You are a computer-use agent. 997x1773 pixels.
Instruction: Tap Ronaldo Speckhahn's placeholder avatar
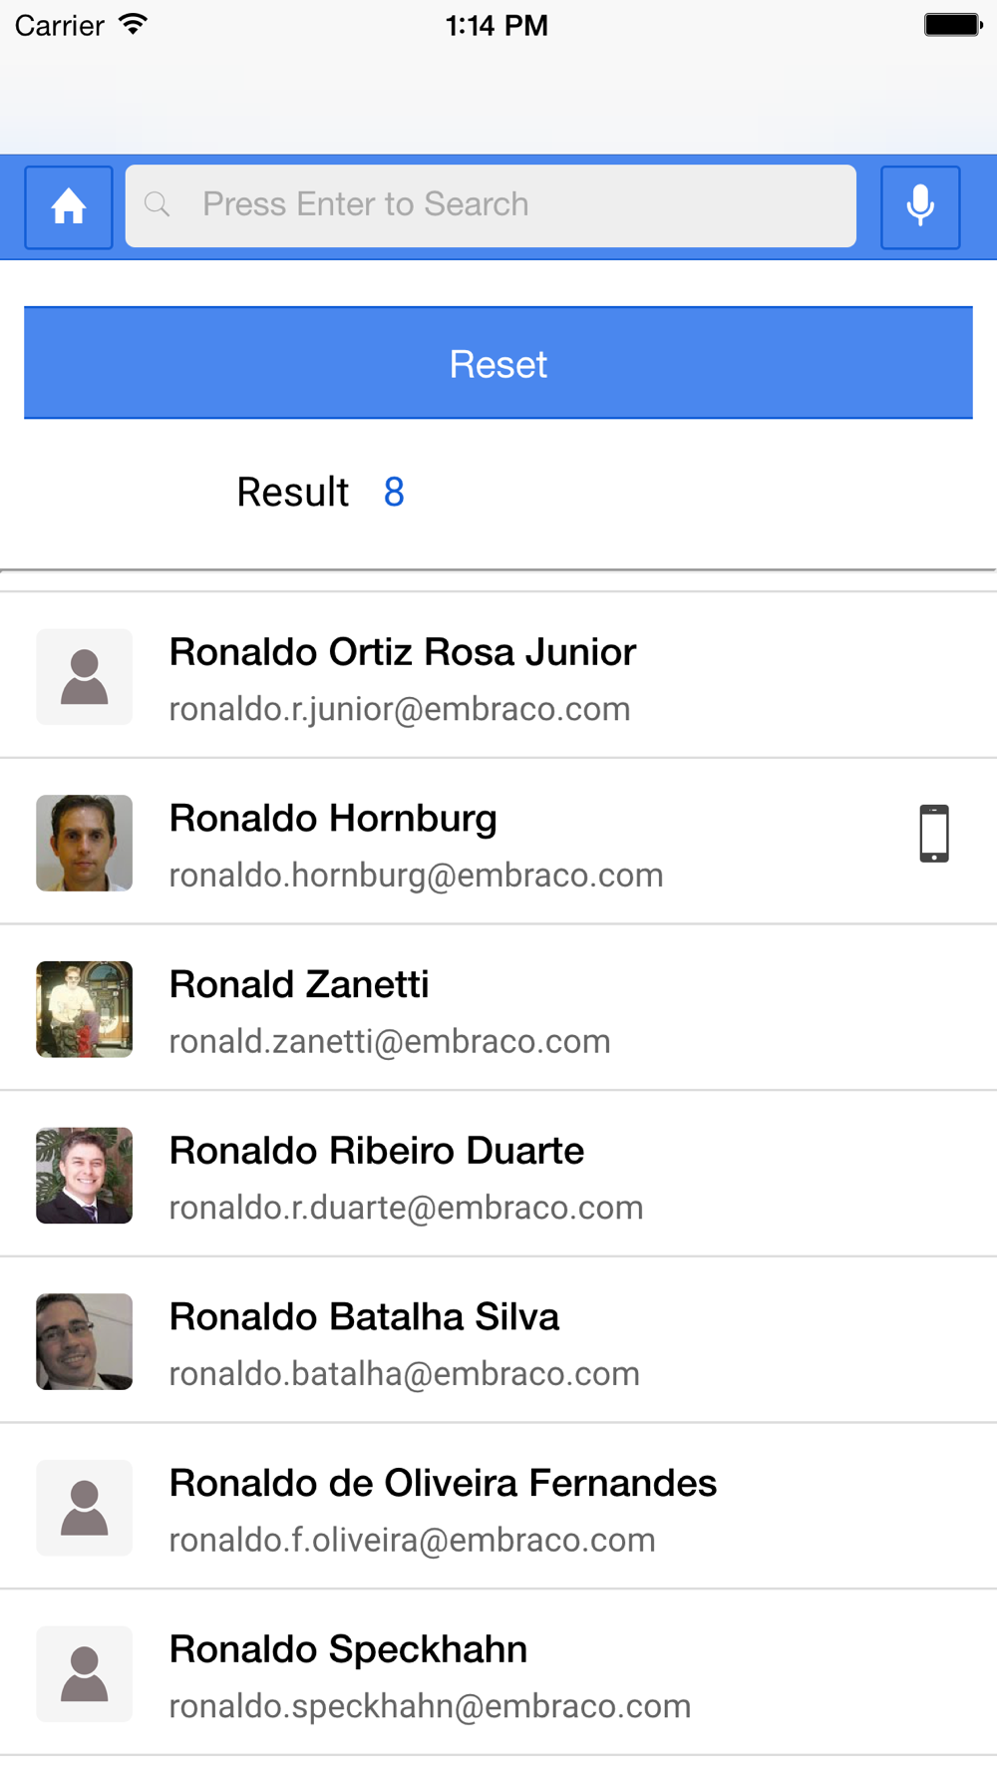point(85,1674)
